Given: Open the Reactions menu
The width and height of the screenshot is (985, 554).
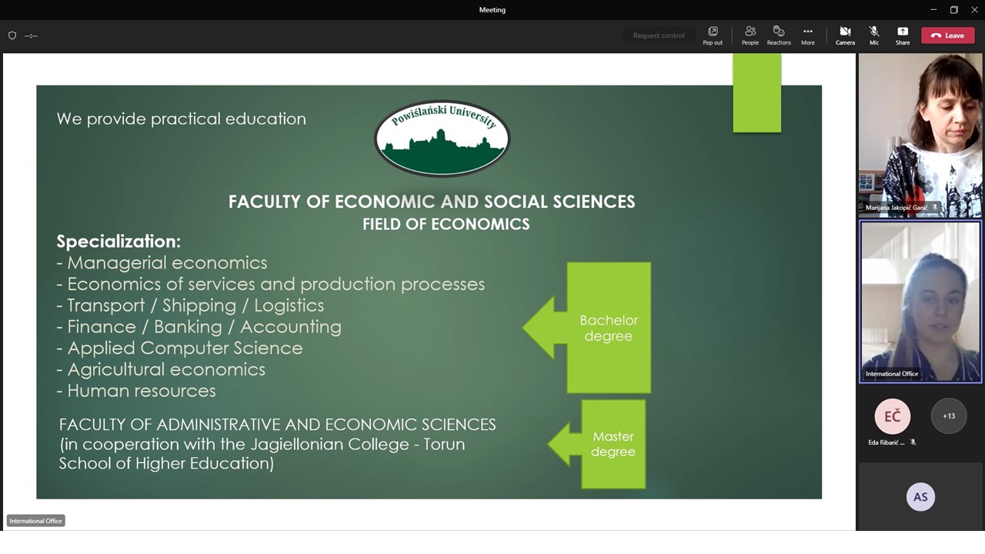Looking at the screenshot, I should (x=779, y=35).
